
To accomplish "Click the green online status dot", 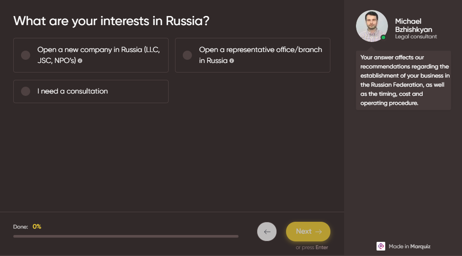I will point(383,38).
